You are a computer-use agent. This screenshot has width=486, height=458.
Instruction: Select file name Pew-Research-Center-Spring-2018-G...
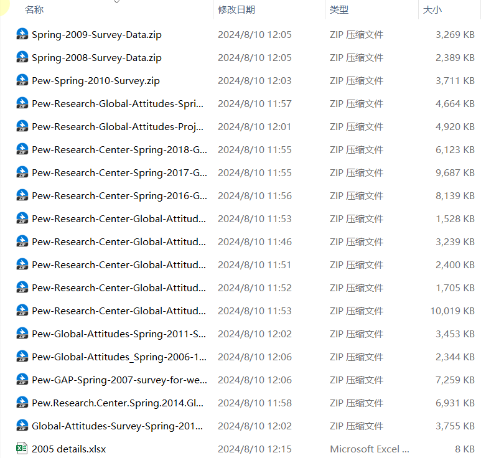click(x=119, y=150)
